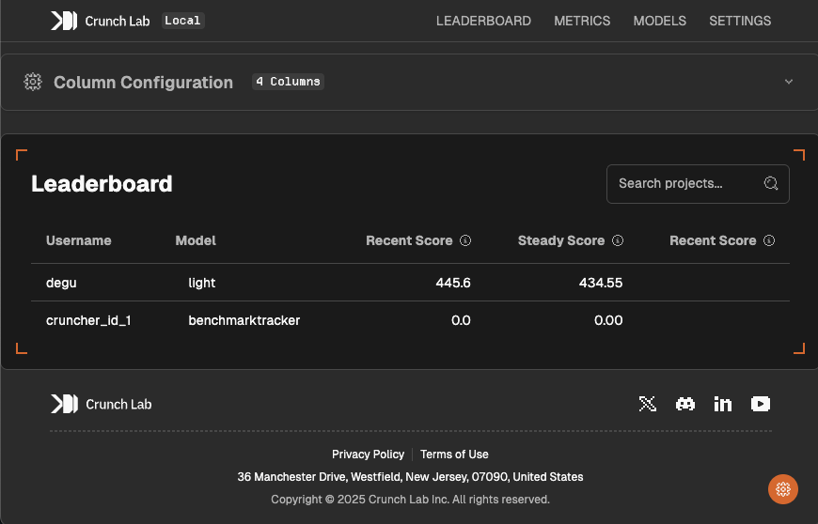The width and height of the screenshot is (818, 524).
Task: Open the YouTube social link
Action: (760, 404)
